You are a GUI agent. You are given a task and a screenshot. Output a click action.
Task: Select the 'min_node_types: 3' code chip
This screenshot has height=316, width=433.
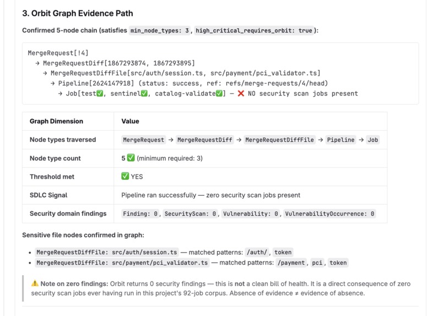click(160, 30)
